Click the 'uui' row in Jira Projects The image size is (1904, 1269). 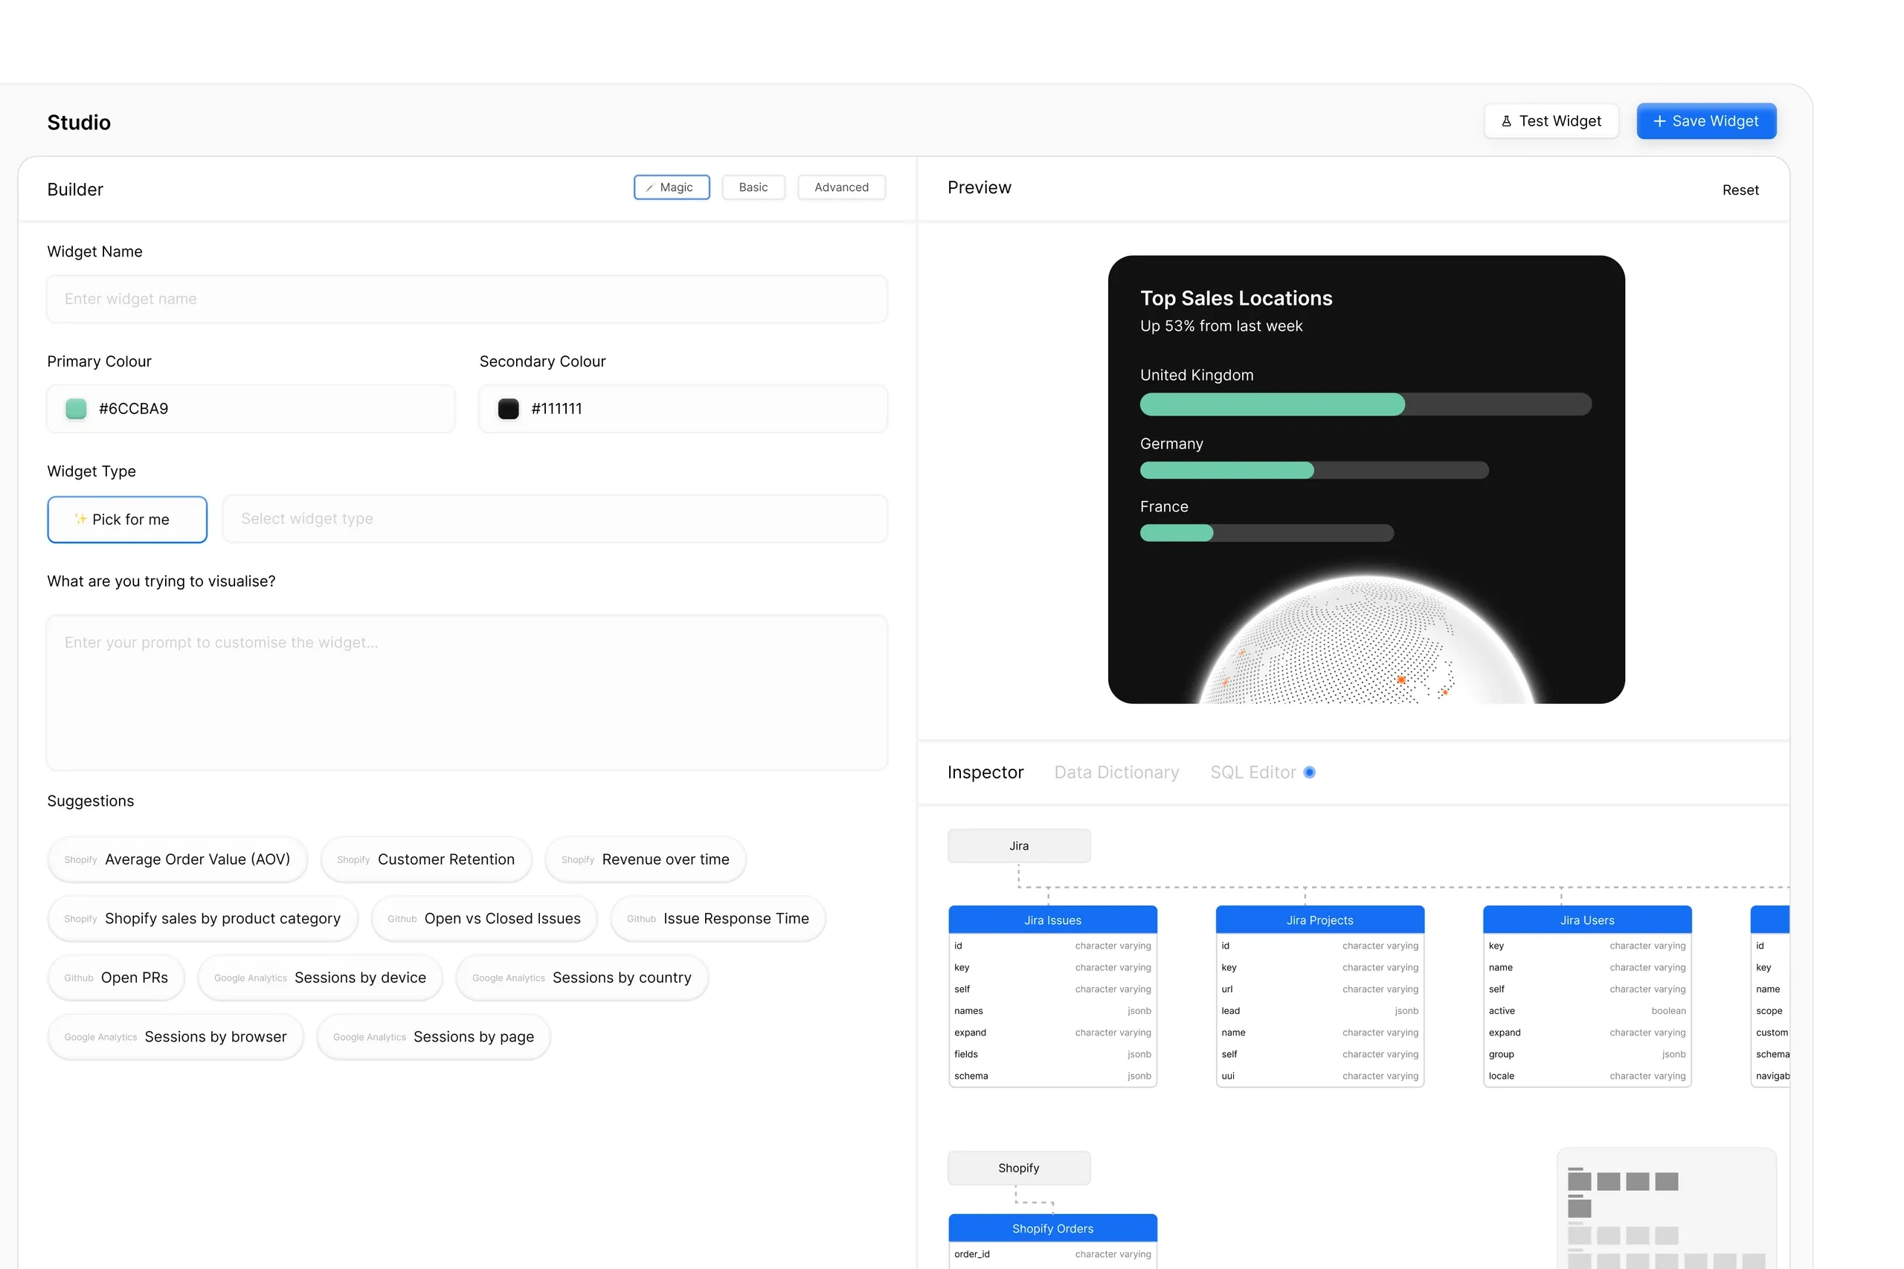pyautogui.click(x=1319, y=1076)
